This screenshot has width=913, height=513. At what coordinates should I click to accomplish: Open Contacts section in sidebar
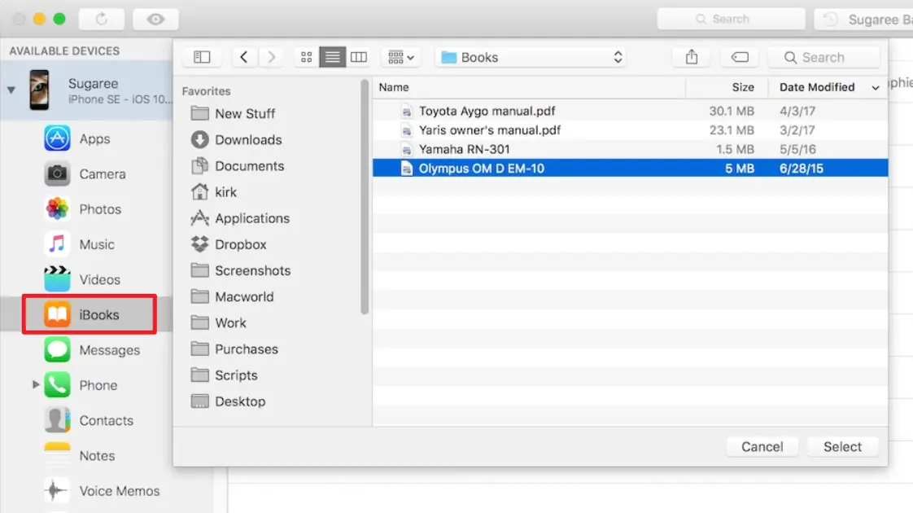tap(87, 420)
